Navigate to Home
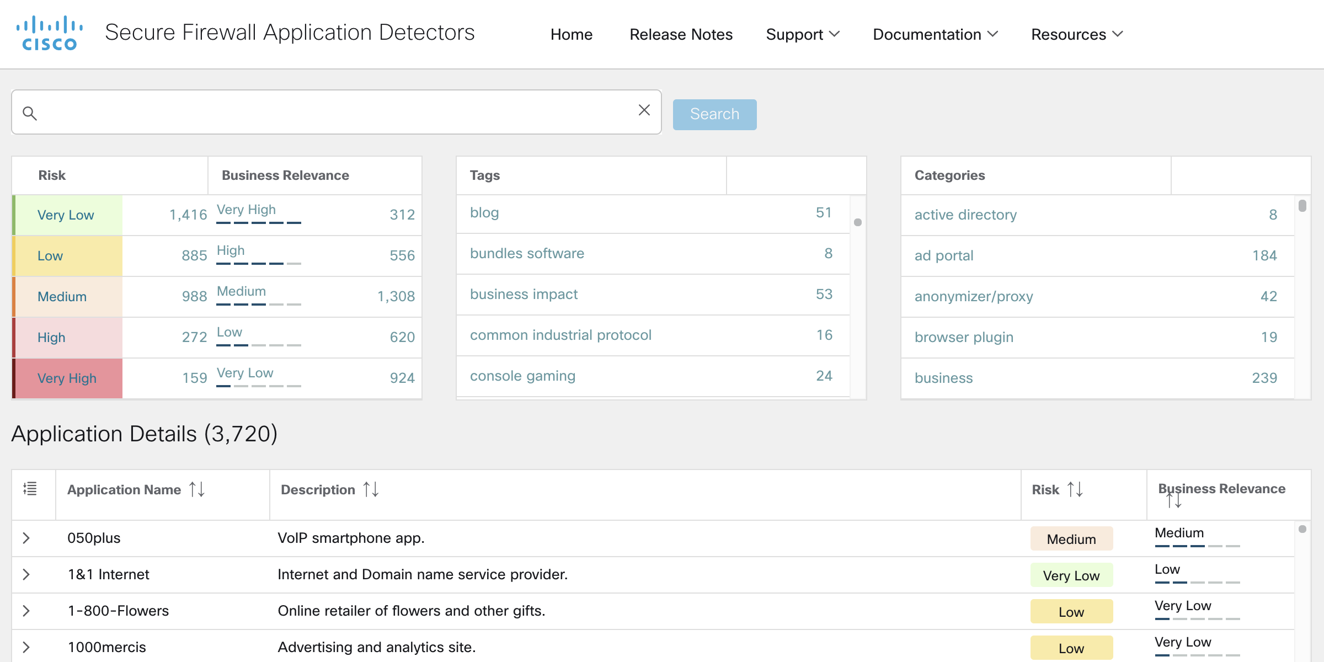This screenshot has height=662, width=1324. [571, 34]
